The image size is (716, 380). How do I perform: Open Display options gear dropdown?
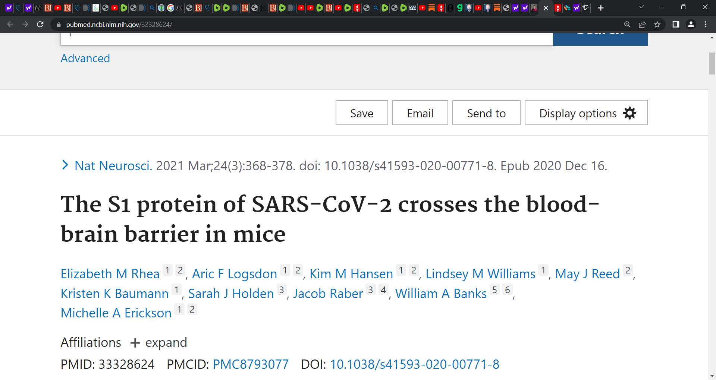click(586, 113)
